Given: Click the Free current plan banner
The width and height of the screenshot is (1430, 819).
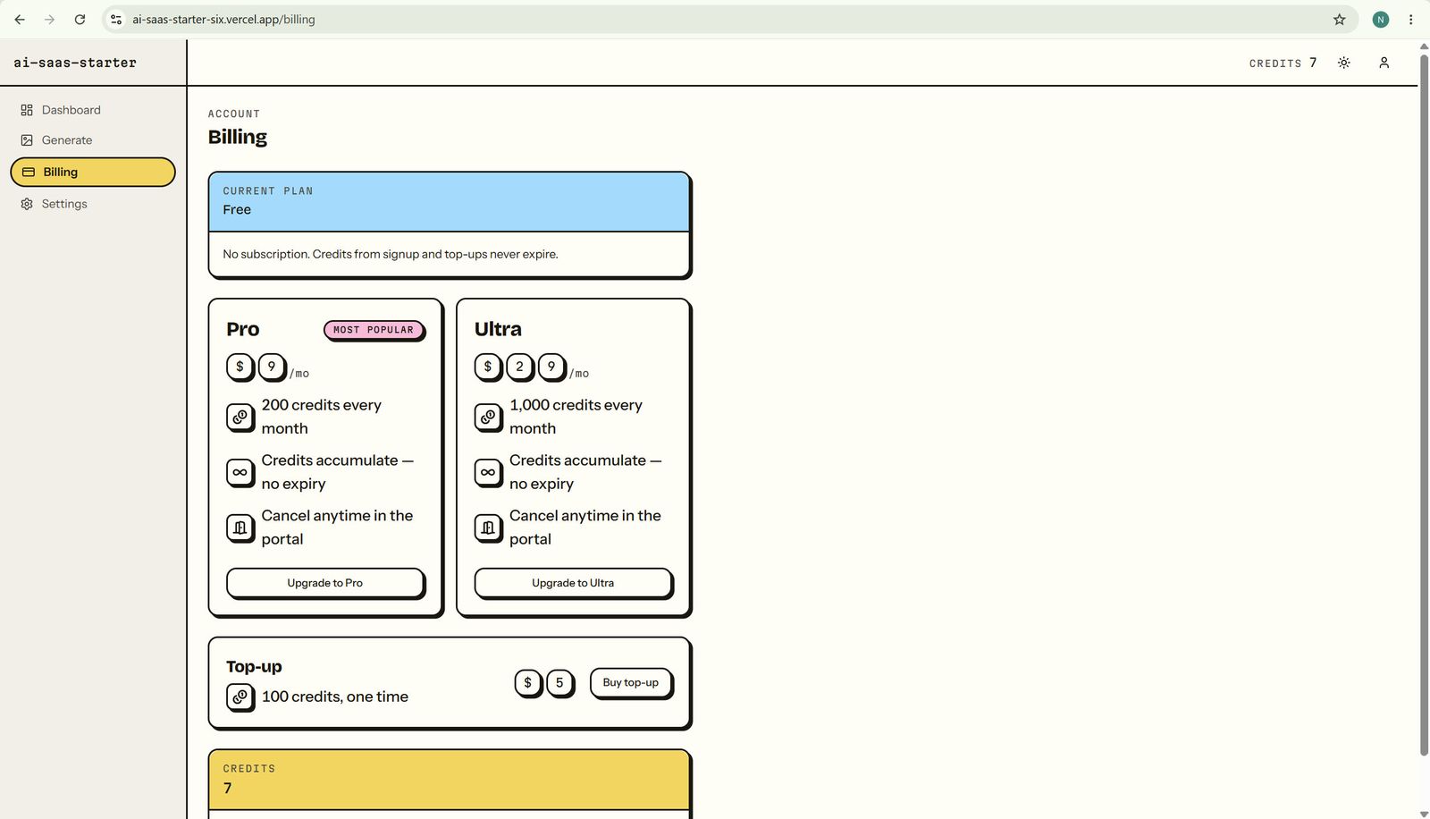Looking at the screenshot, I should click(449, 202).
